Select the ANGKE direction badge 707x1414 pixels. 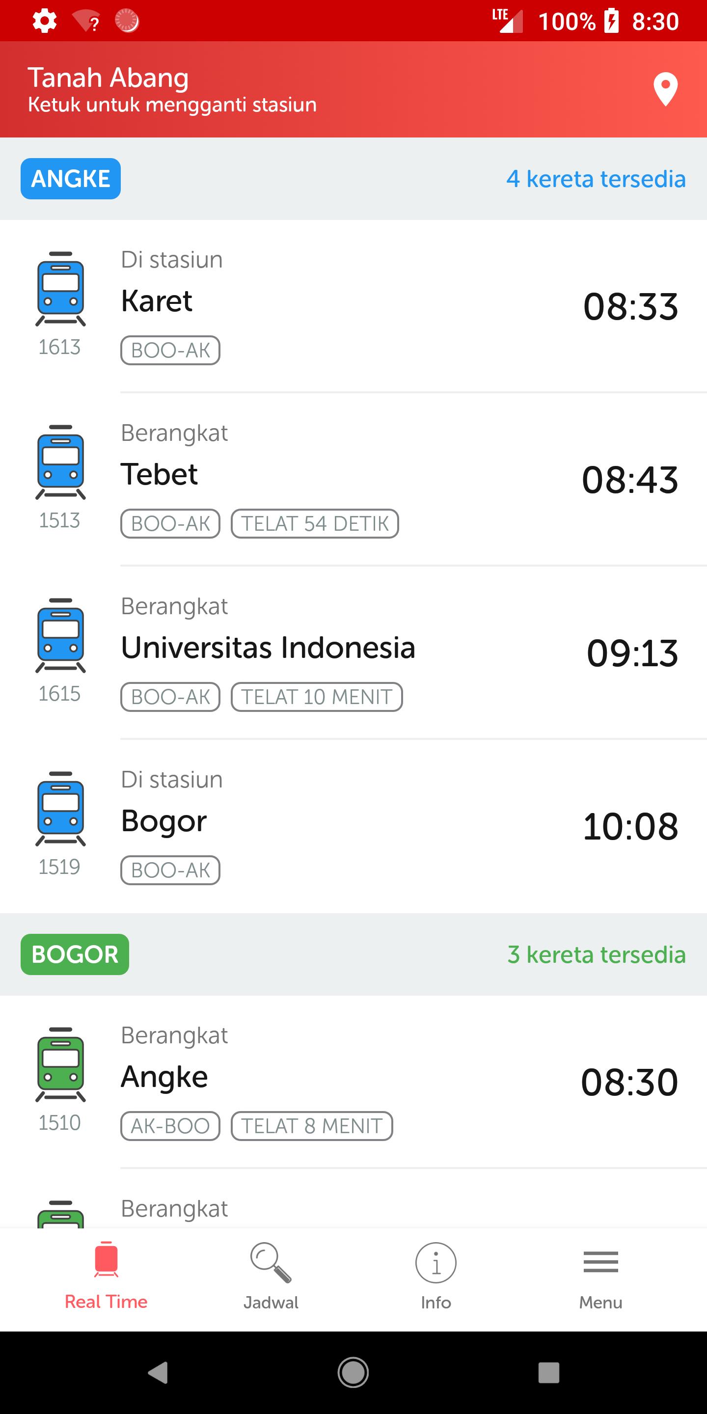(71, 179)
